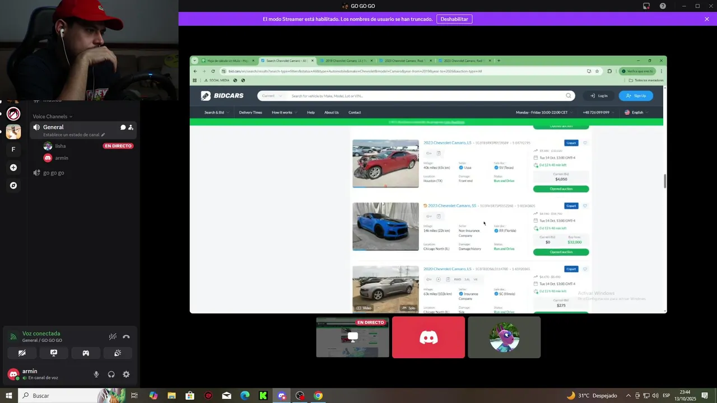The height and width of the screenshot is (403, 717).
Task: Click the magnifier icon in BidCars search
Action: (x=569, y=96)
